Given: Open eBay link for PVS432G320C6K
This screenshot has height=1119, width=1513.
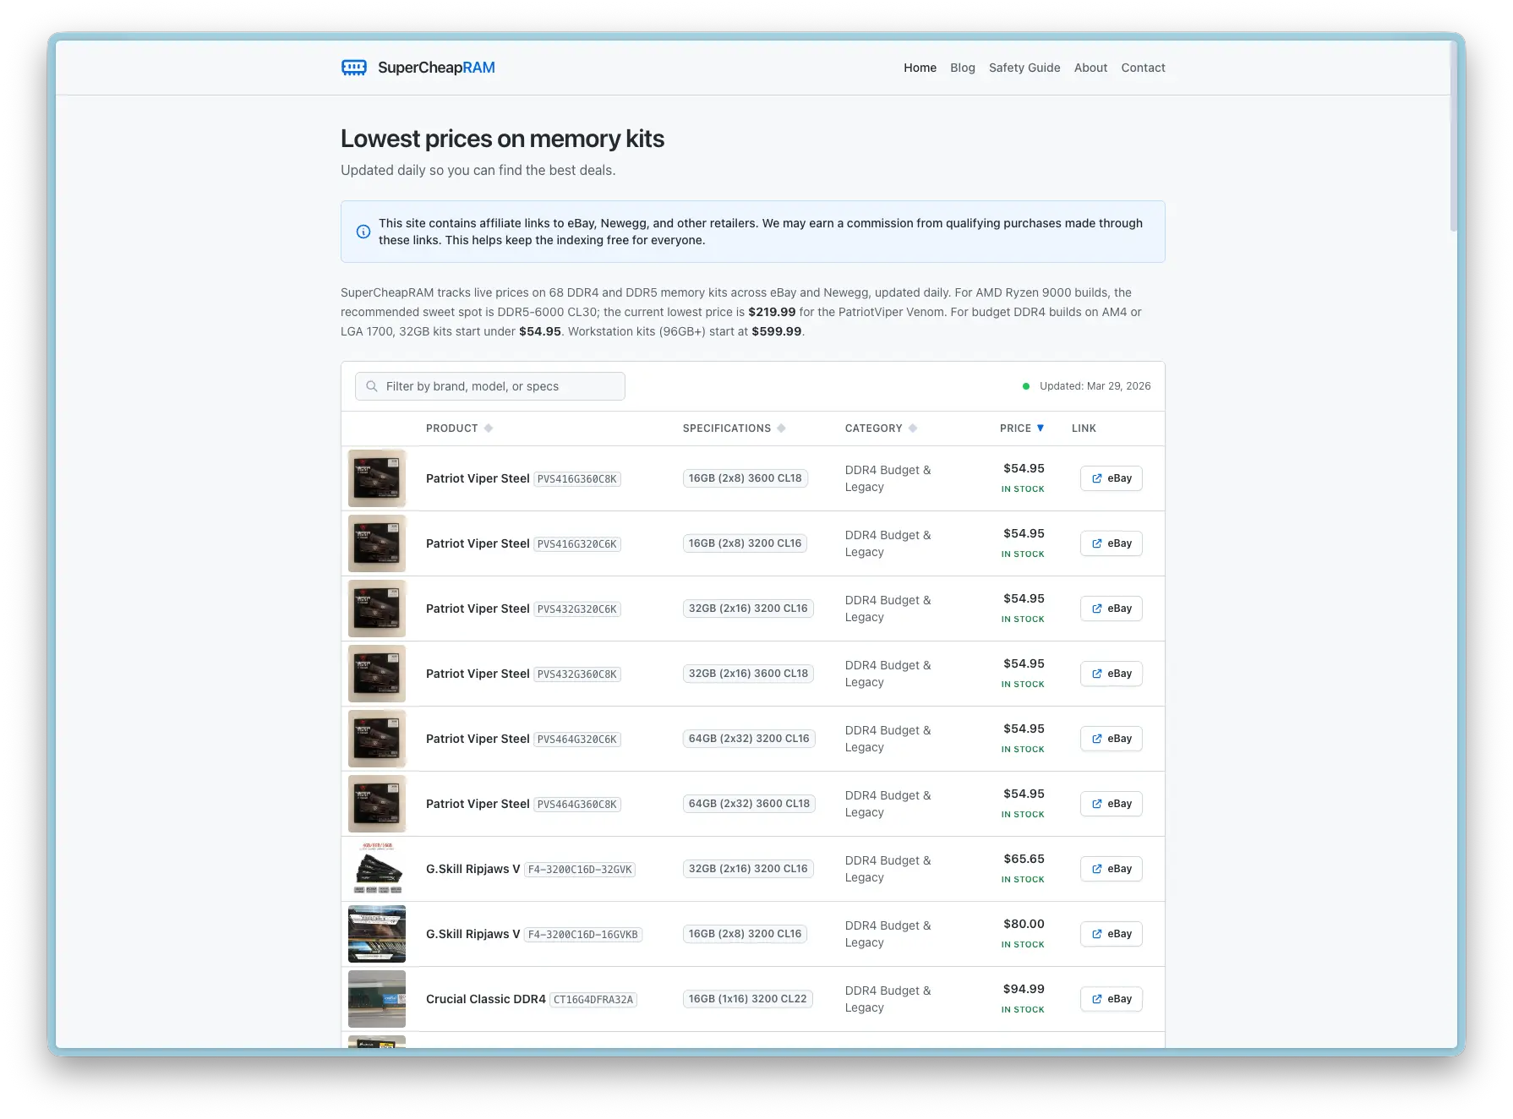Looking at the screenshot, I should pos(1112,609).
